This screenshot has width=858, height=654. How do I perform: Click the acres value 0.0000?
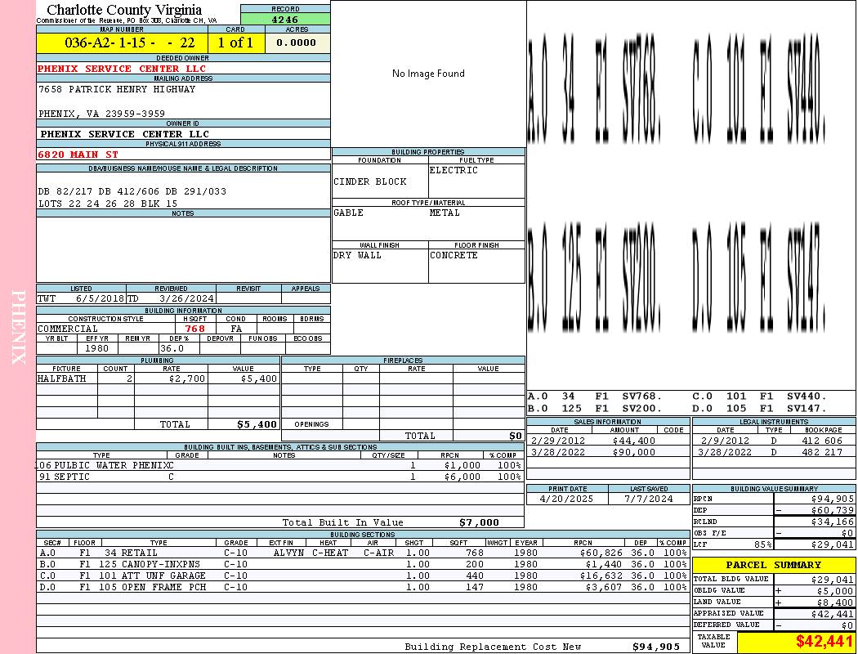tap(296, 43)
